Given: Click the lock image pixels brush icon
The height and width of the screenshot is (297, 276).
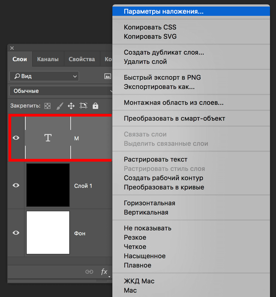Looking at the screenshot, I should click(x=59, y=106).
